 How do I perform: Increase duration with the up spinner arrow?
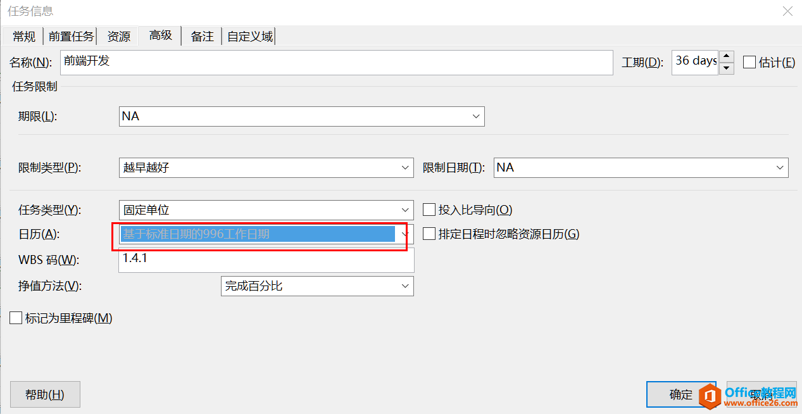click(727, 56)
